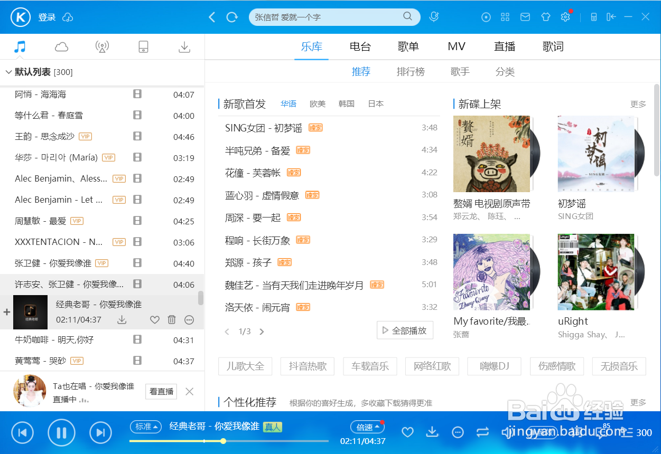Screen dimensions: 661x454
Task: Open the 无损音乐 tag
Action: [x=619, y=366]
